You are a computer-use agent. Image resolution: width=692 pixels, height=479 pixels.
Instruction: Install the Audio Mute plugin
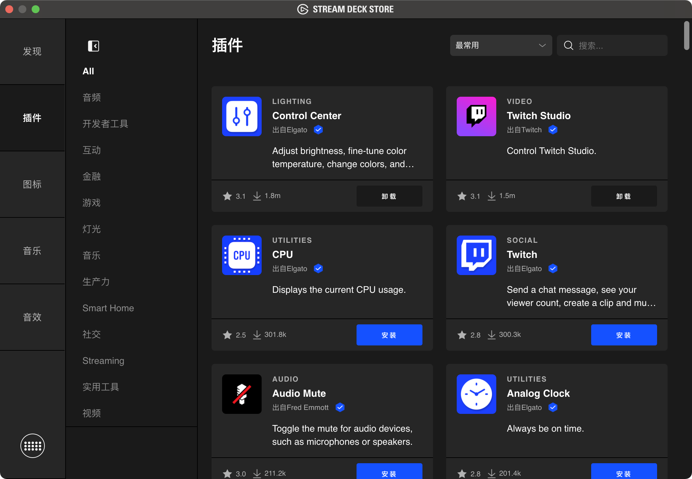(x=389, y=471)
